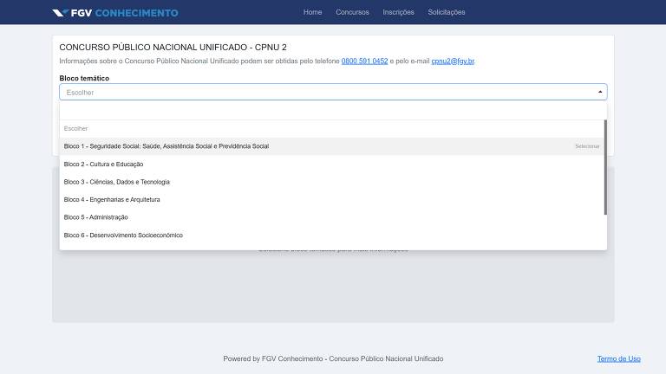Click the dropdown list scrollbar thumb

point(605,167)
